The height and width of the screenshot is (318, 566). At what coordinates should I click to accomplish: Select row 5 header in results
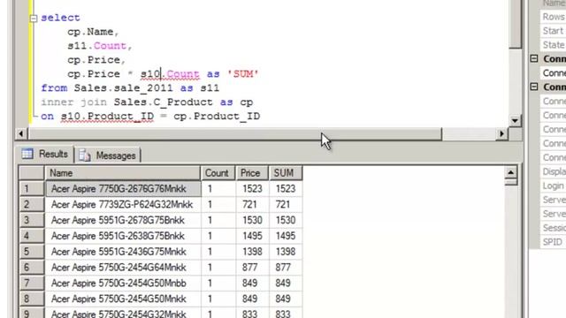32,252
